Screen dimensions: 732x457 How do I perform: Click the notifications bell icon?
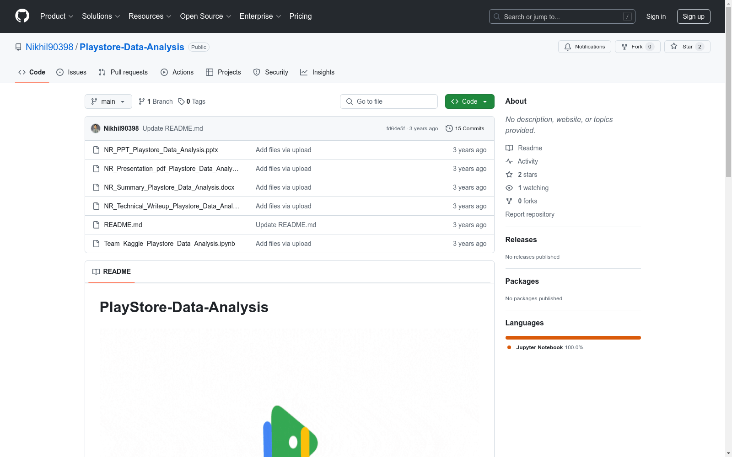tap(568, 47)
